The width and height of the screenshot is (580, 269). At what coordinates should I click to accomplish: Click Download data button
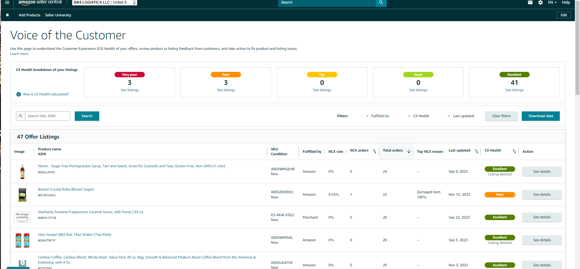click(x=541, y=116)
